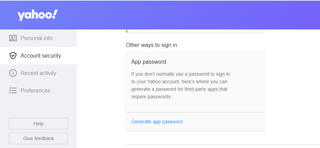Go to the Recent activity page
Image resolution: width=320 pixels, height=148 pixels.
38,73
